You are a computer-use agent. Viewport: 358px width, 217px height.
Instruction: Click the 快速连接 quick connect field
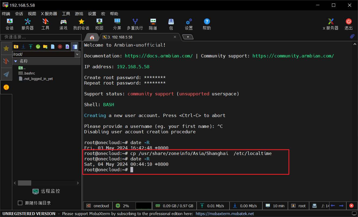(41, 37)
